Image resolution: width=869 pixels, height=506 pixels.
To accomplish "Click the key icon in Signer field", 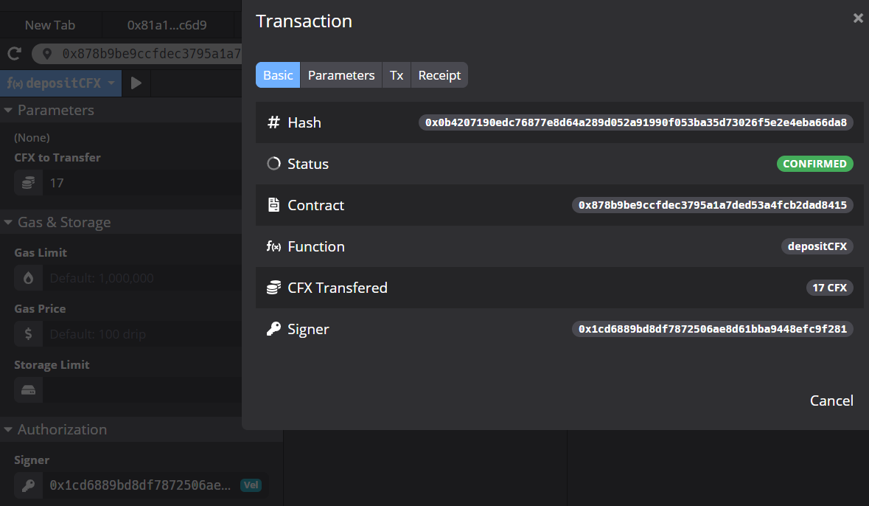I will [28, 485].
